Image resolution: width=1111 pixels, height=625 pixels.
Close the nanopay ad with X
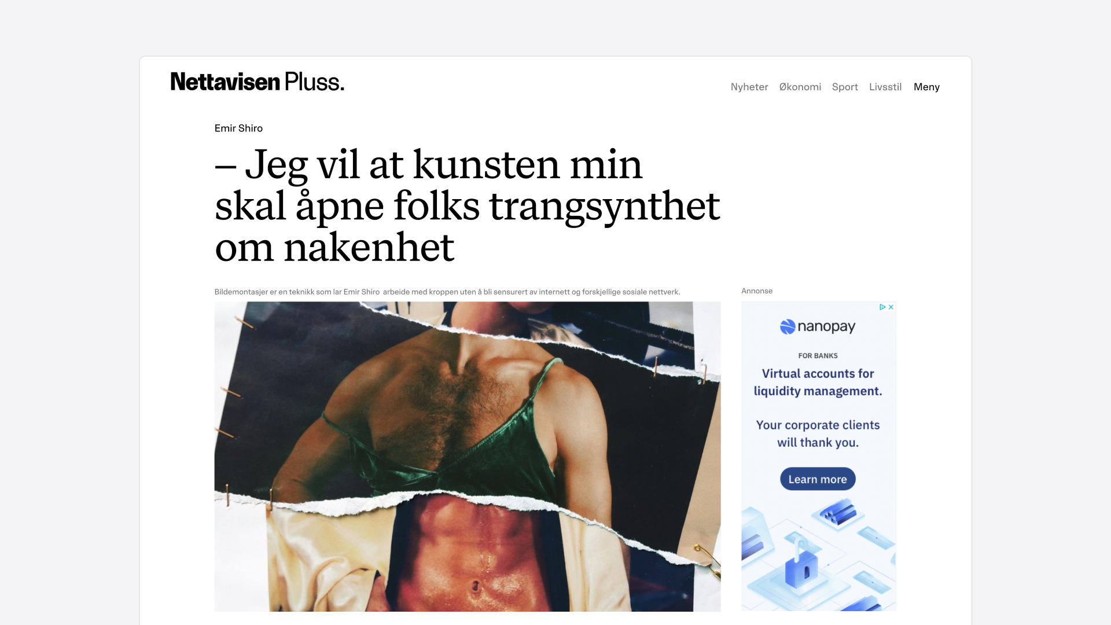click(x=891, y=307)
